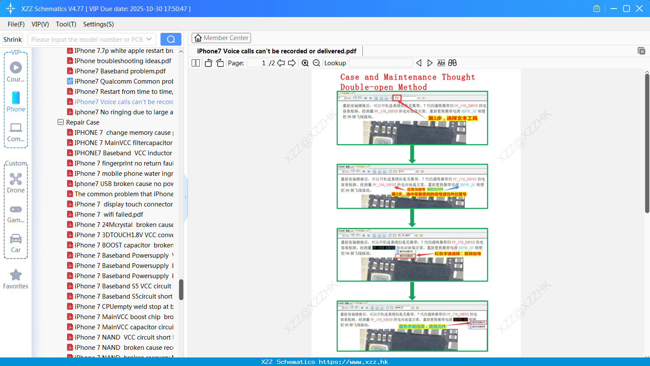Click the XZZ logo in title bar
Viewport: 650px width, 366px height.
click(11, 9)
